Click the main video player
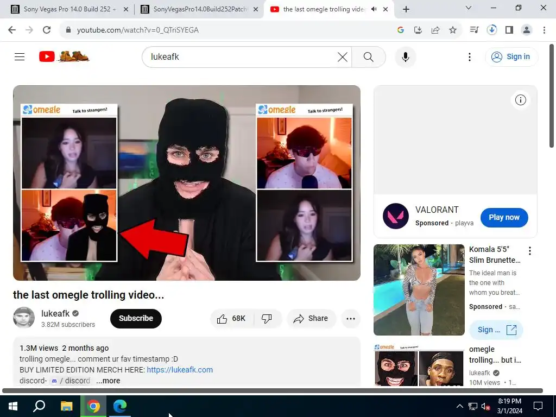The height and width of the screenshot is (417, 556). click(x=187, y=183)
